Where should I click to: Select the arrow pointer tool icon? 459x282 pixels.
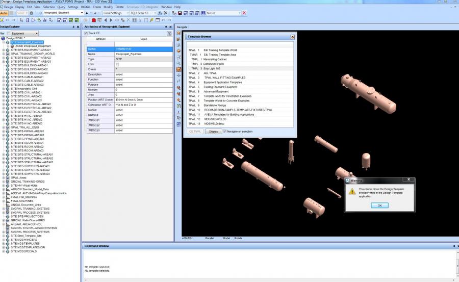21,20
